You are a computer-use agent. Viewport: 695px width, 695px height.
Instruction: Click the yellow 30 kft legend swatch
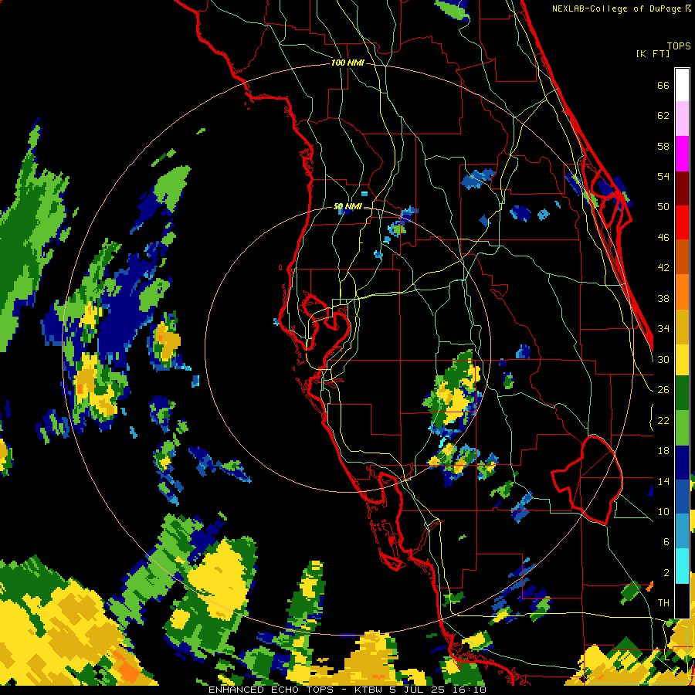coord(682,359)
